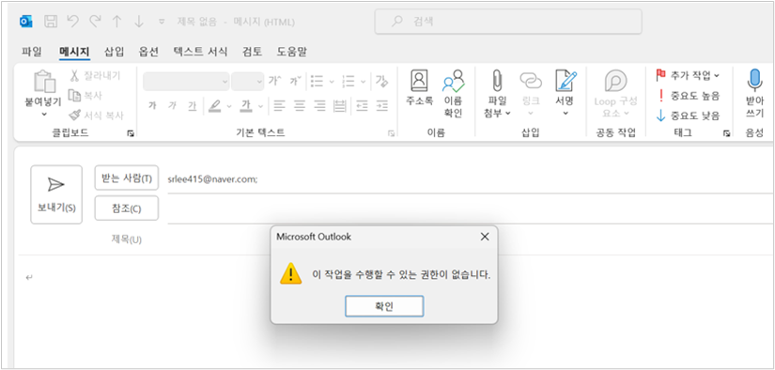Screen dimensions: 775x370
Task: Switch to the 삽입 tab
Action: click(x=115, y=52)
